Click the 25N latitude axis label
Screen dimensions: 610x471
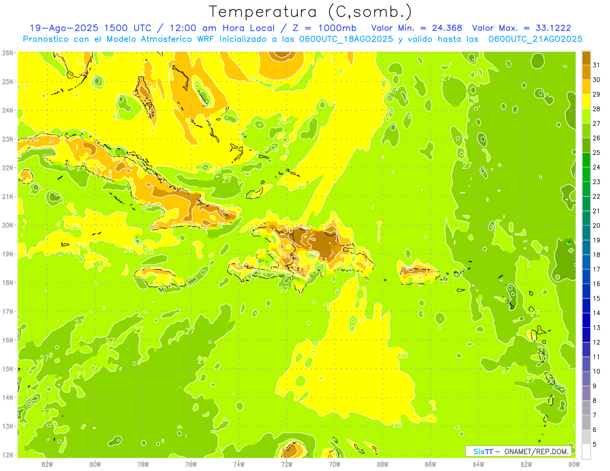(x=8, y=82)
